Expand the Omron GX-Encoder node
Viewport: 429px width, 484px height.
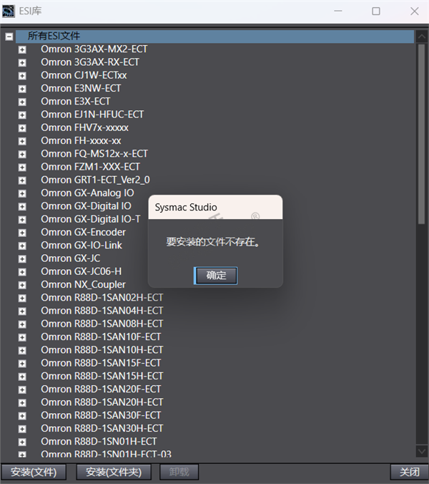point(22,233)
